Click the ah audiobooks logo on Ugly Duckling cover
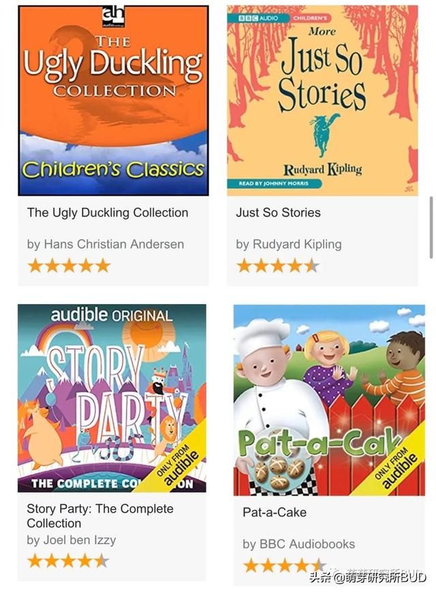Image resolution: width=436 pixels, height=593 pixels. pyautogui.click(x=114, y=16)
